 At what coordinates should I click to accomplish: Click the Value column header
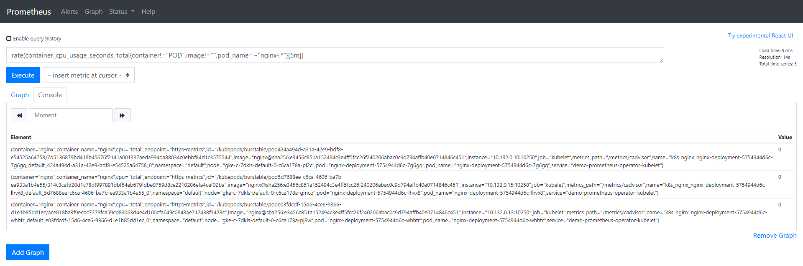point(785,138)
